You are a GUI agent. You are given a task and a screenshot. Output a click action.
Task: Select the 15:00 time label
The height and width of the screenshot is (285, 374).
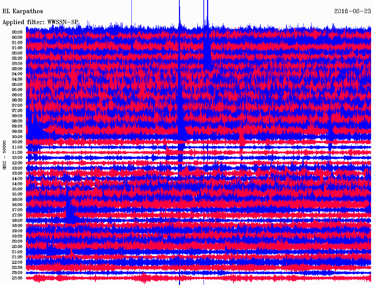(x=17, y=189)
